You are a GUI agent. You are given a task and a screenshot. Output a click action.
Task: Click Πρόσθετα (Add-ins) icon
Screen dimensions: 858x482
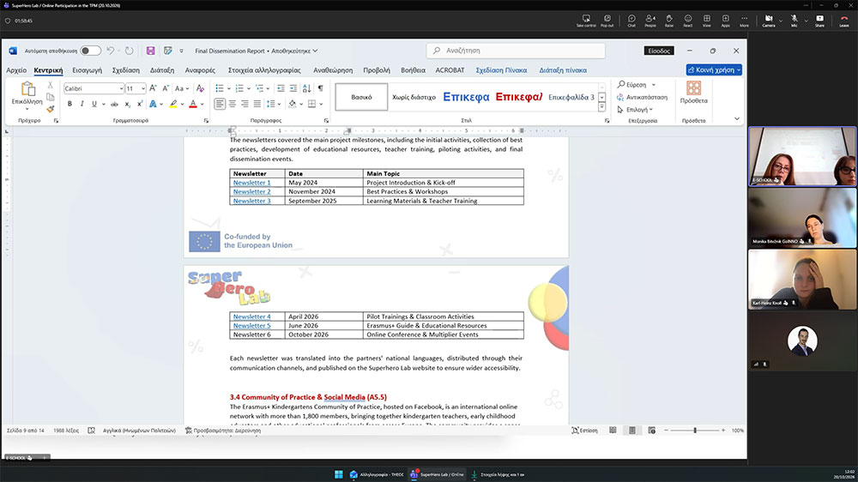(694, 93)
